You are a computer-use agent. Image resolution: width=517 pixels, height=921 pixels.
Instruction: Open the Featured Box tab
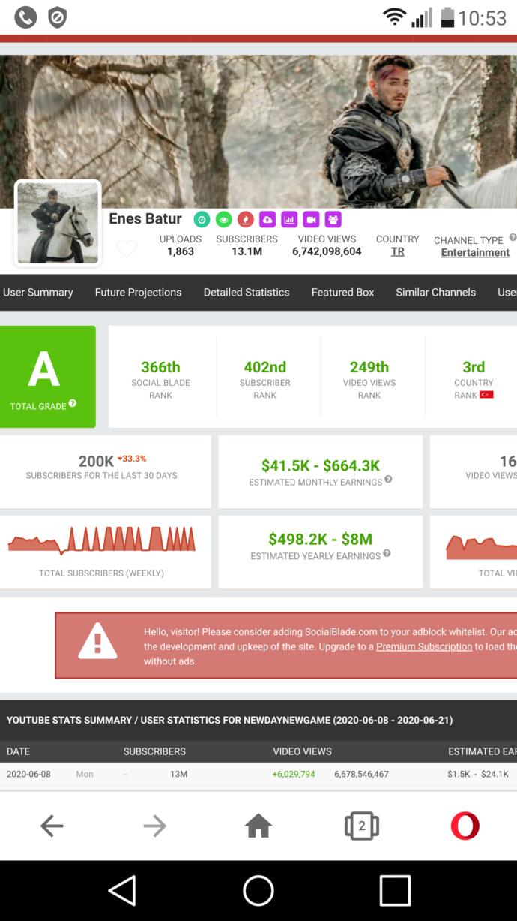[x=342, y=293]
